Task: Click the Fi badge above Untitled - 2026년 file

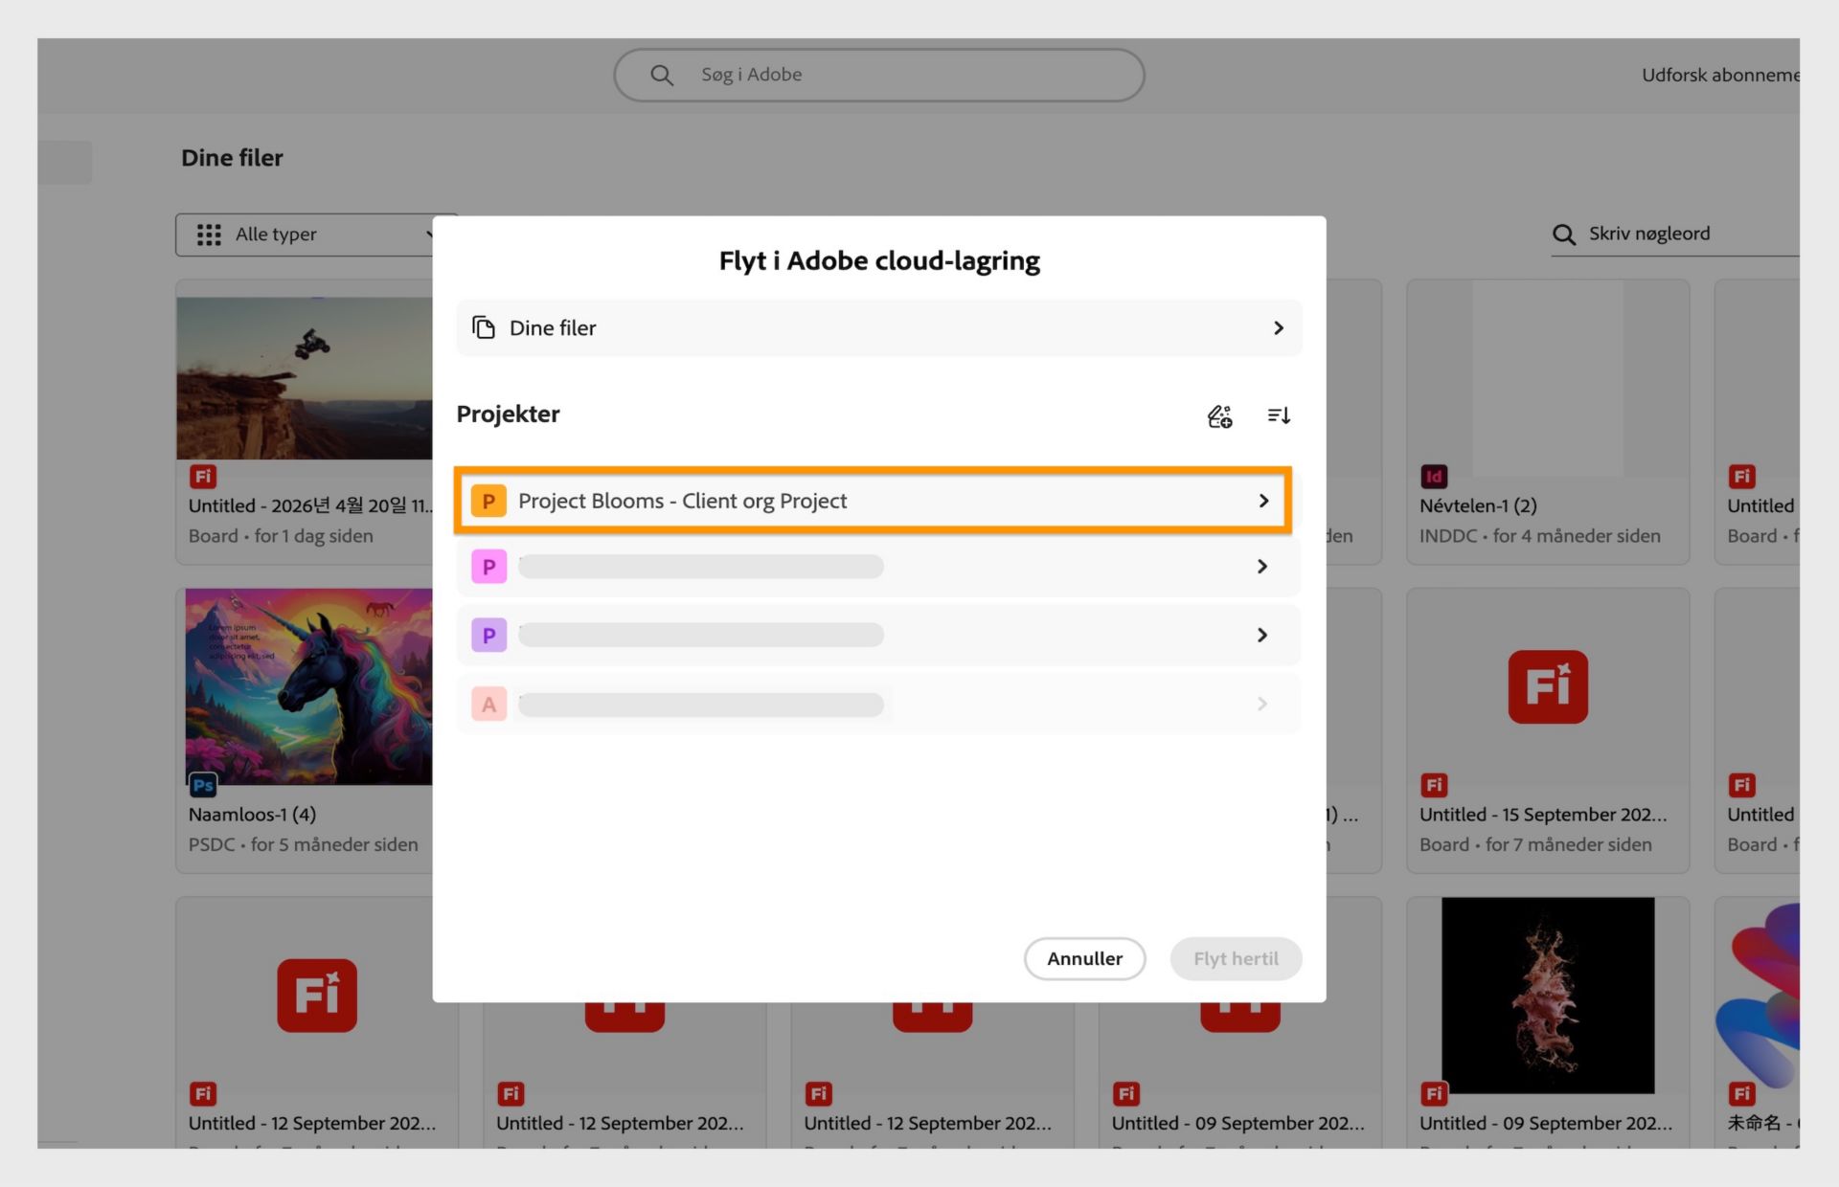Action: [203, 476]
